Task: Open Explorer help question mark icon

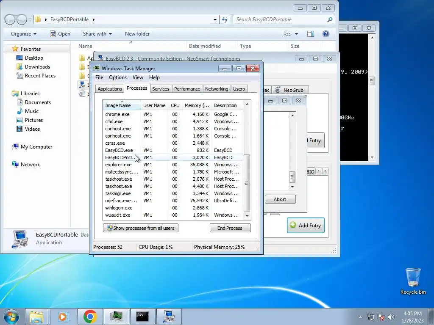Action: [x=326, y=34]
